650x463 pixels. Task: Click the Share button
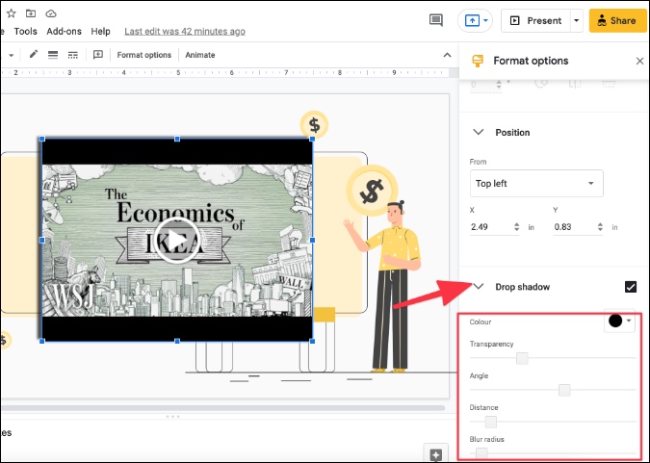click(x=617, y=20)
